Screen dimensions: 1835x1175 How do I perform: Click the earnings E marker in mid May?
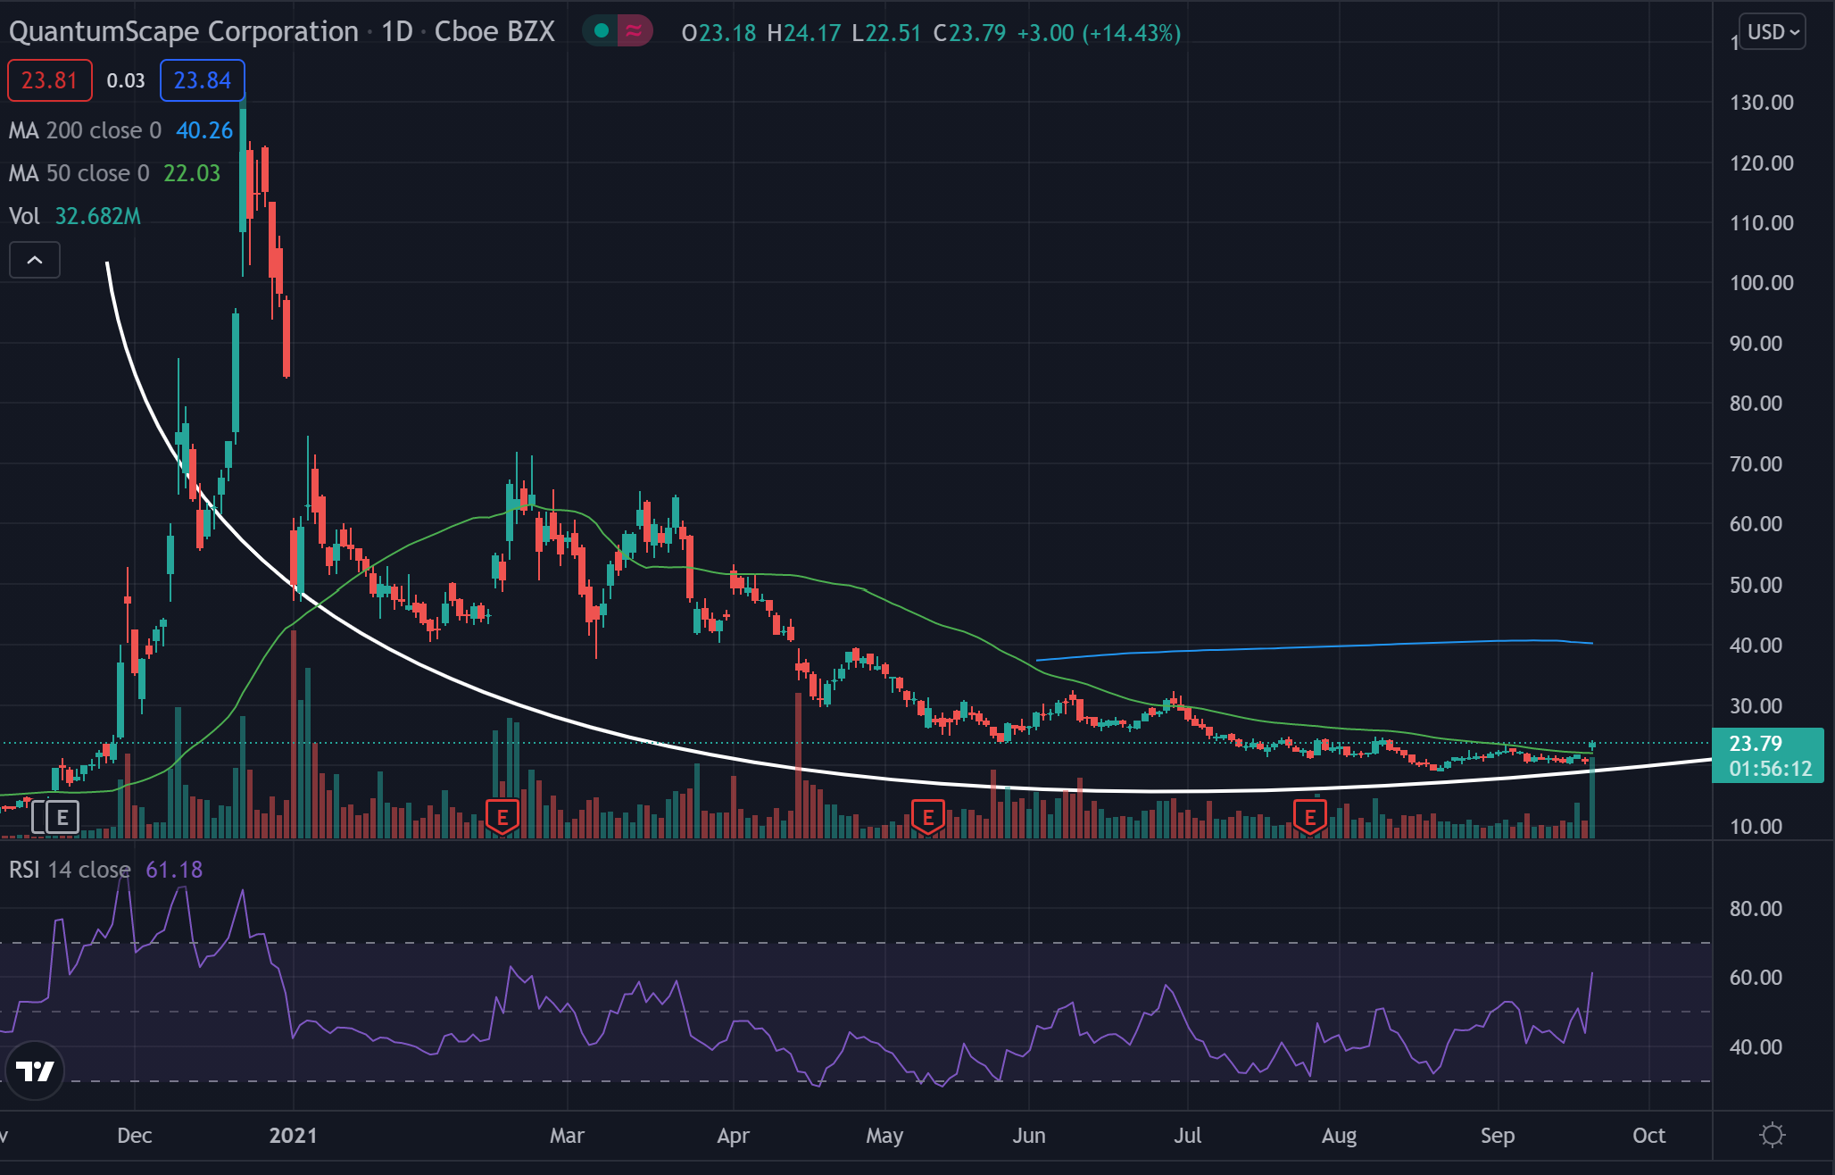point(928,817)
